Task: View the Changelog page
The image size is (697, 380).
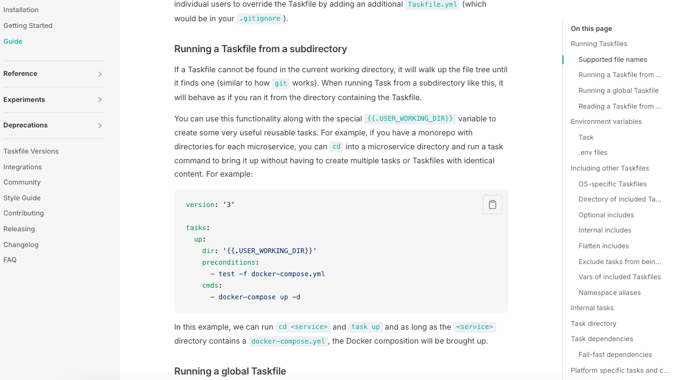Action: click(x=21, y=245)
